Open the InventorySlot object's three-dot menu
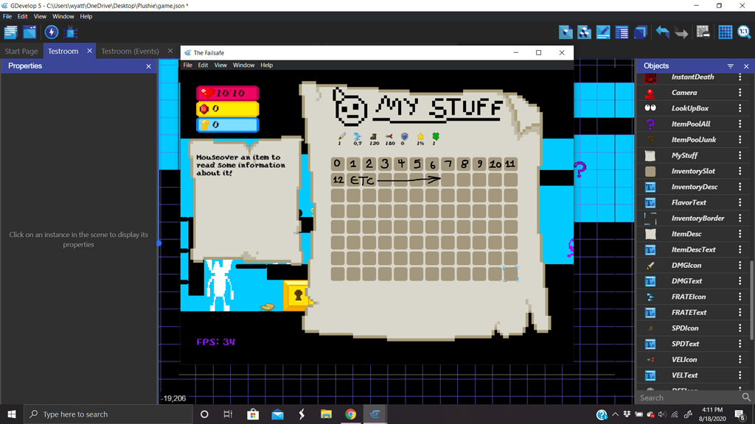 click(741, 171)
